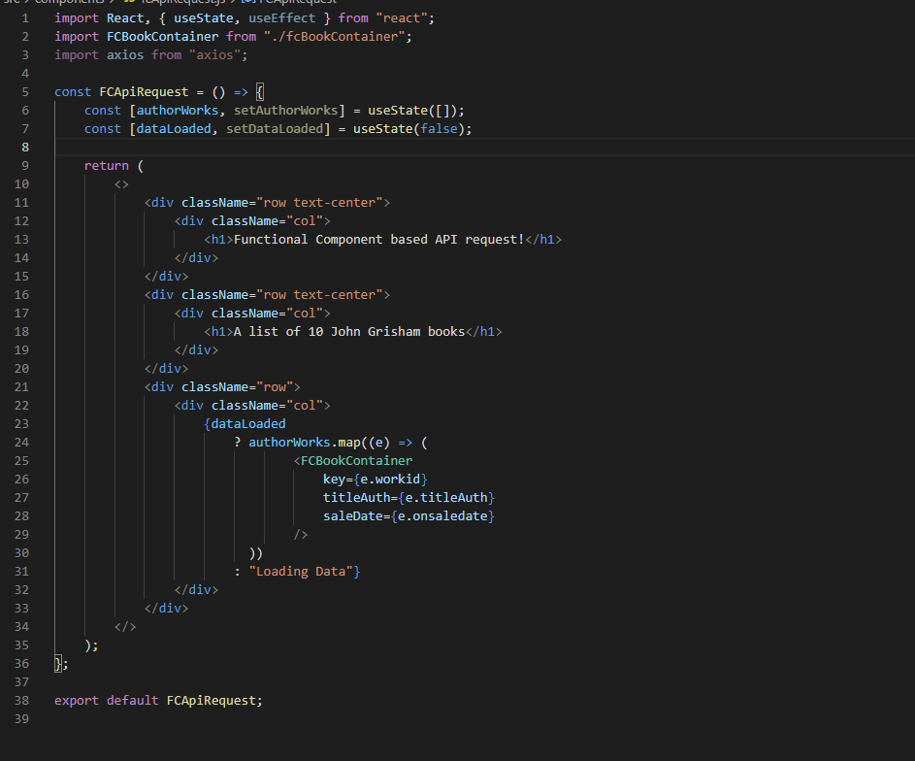Screen dimensions: 915x761
Task: Click the className="row" attribute on line 21
Action: click(x=238, y=387)
